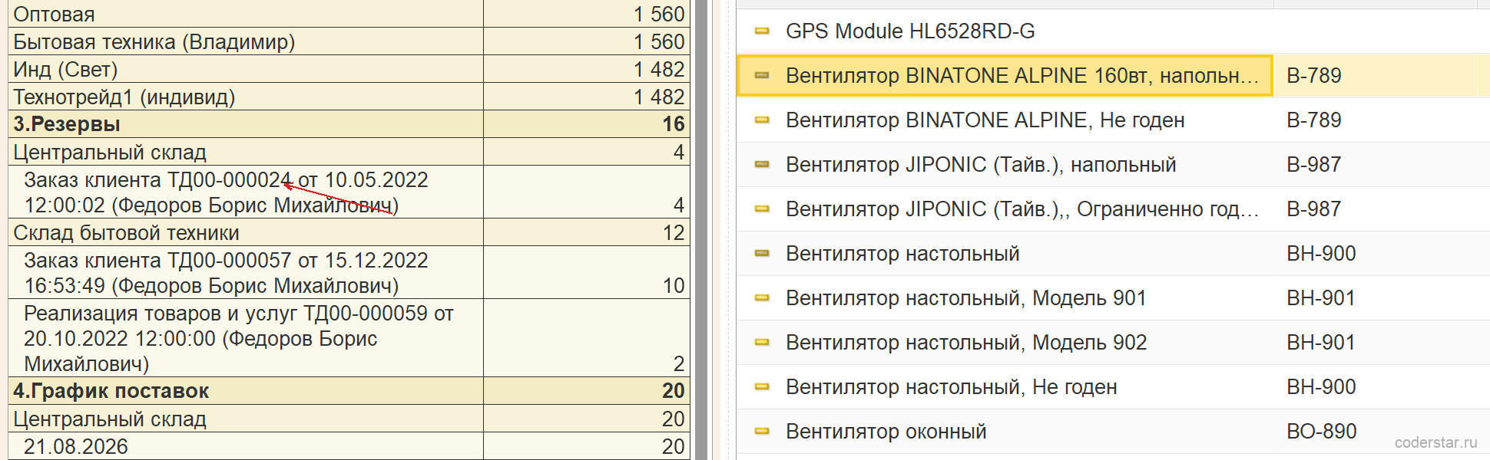This screenshot has height=460, width=1490.
Task: Click quantity 12 for Склад бытовой техники
Action: click(x=673, y=233)
